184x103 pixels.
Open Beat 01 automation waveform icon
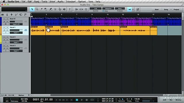point(26,22)
